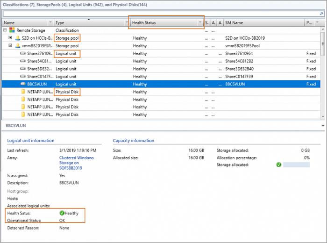Image resolution: width=327 pixels, height=243 pixels.
Task: Open the Health Status column filter dropdown
Action: coord(200,22)
